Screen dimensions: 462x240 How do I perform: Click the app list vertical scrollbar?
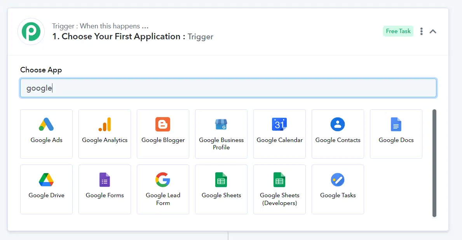[x=434, y=163]
